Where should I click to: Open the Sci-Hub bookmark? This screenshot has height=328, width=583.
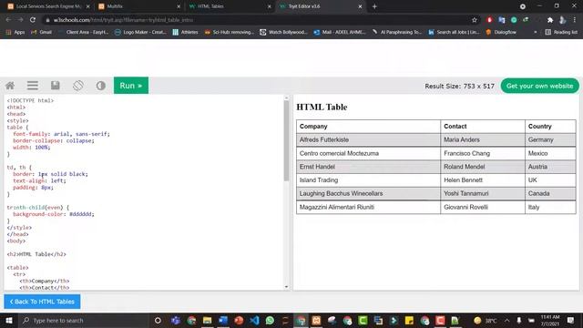coord(229,33)
